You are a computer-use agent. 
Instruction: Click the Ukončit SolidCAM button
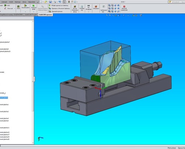[124, 8]
